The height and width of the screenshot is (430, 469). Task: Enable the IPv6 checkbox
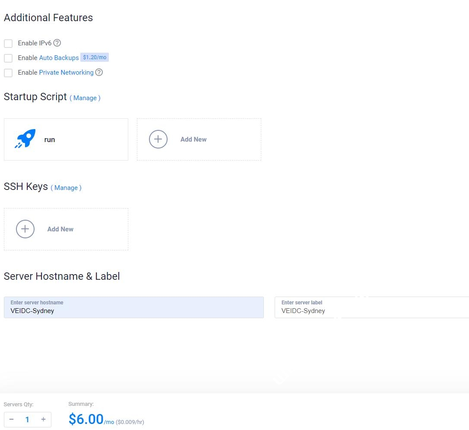(8, 43)
